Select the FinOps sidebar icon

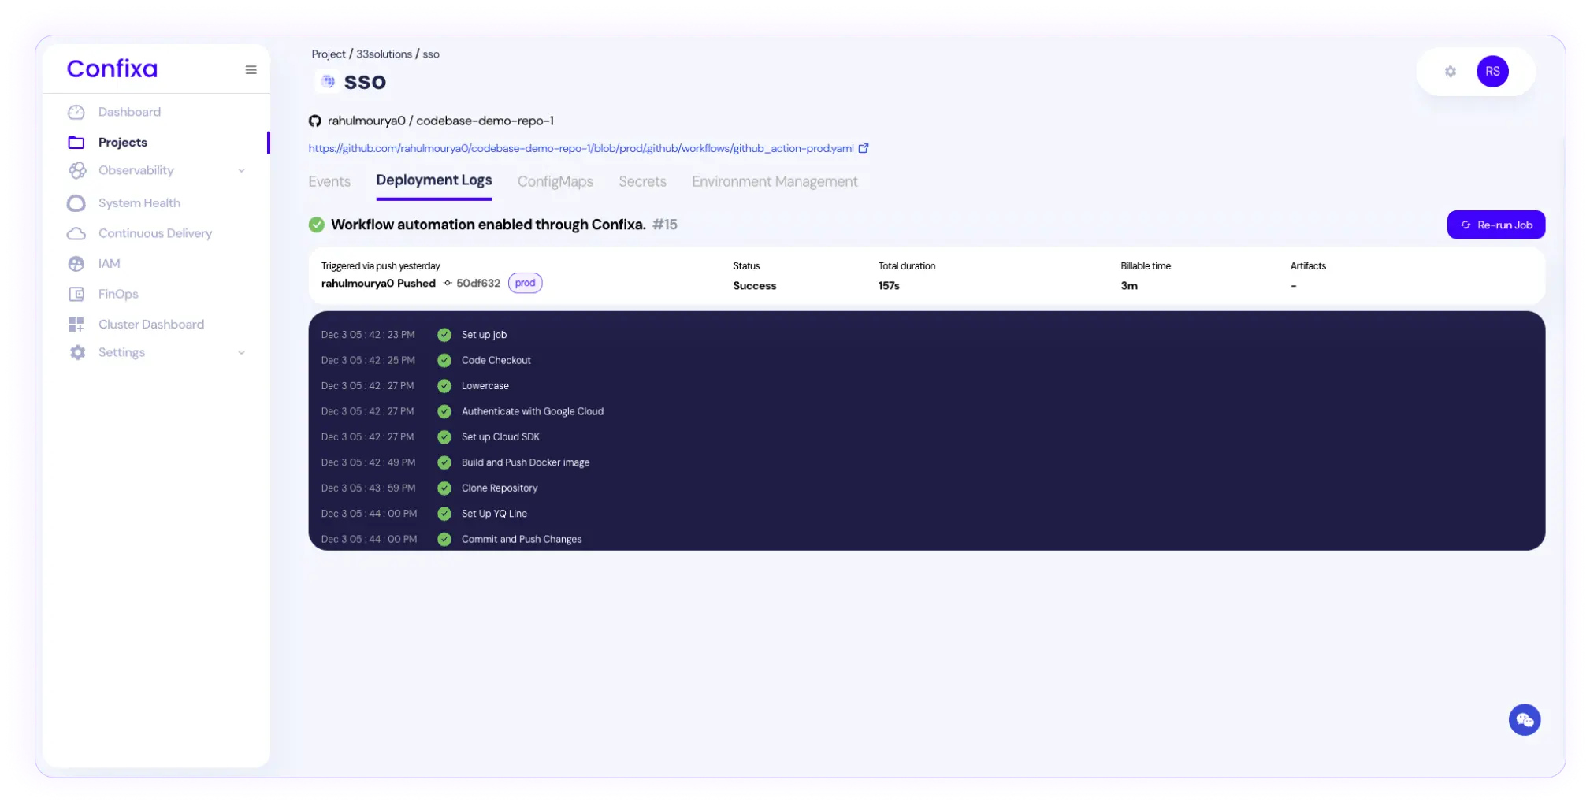click(x=76, y=293)
